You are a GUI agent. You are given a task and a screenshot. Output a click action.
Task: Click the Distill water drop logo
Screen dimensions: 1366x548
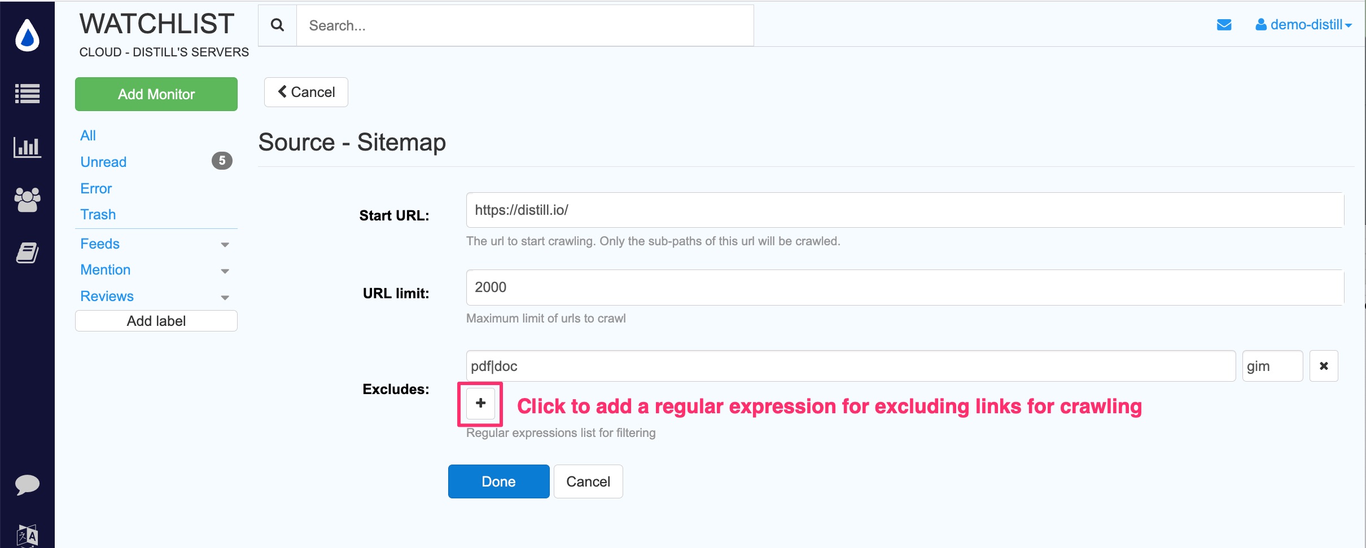pos(27,36)
